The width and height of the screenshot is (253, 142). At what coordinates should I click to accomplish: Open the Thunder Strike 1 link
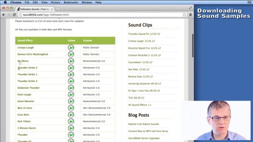coord(27,75)
